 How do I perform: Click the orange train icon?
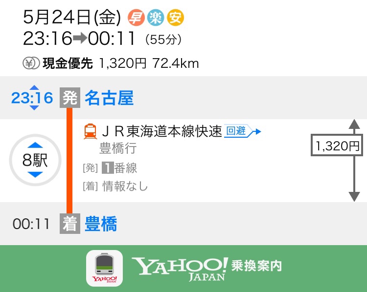coord(91,131)
